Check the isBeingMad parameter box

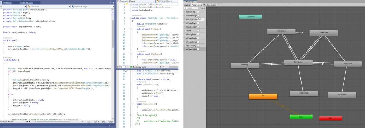tap(198, 34)
